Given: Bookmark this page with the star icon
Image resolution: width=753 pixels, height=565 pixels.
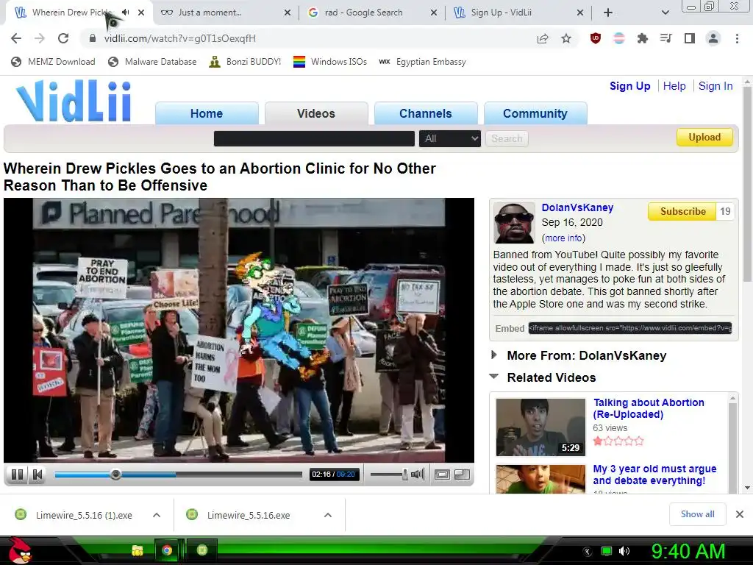Looking at the screenshot, I should [x=566, y=38].
